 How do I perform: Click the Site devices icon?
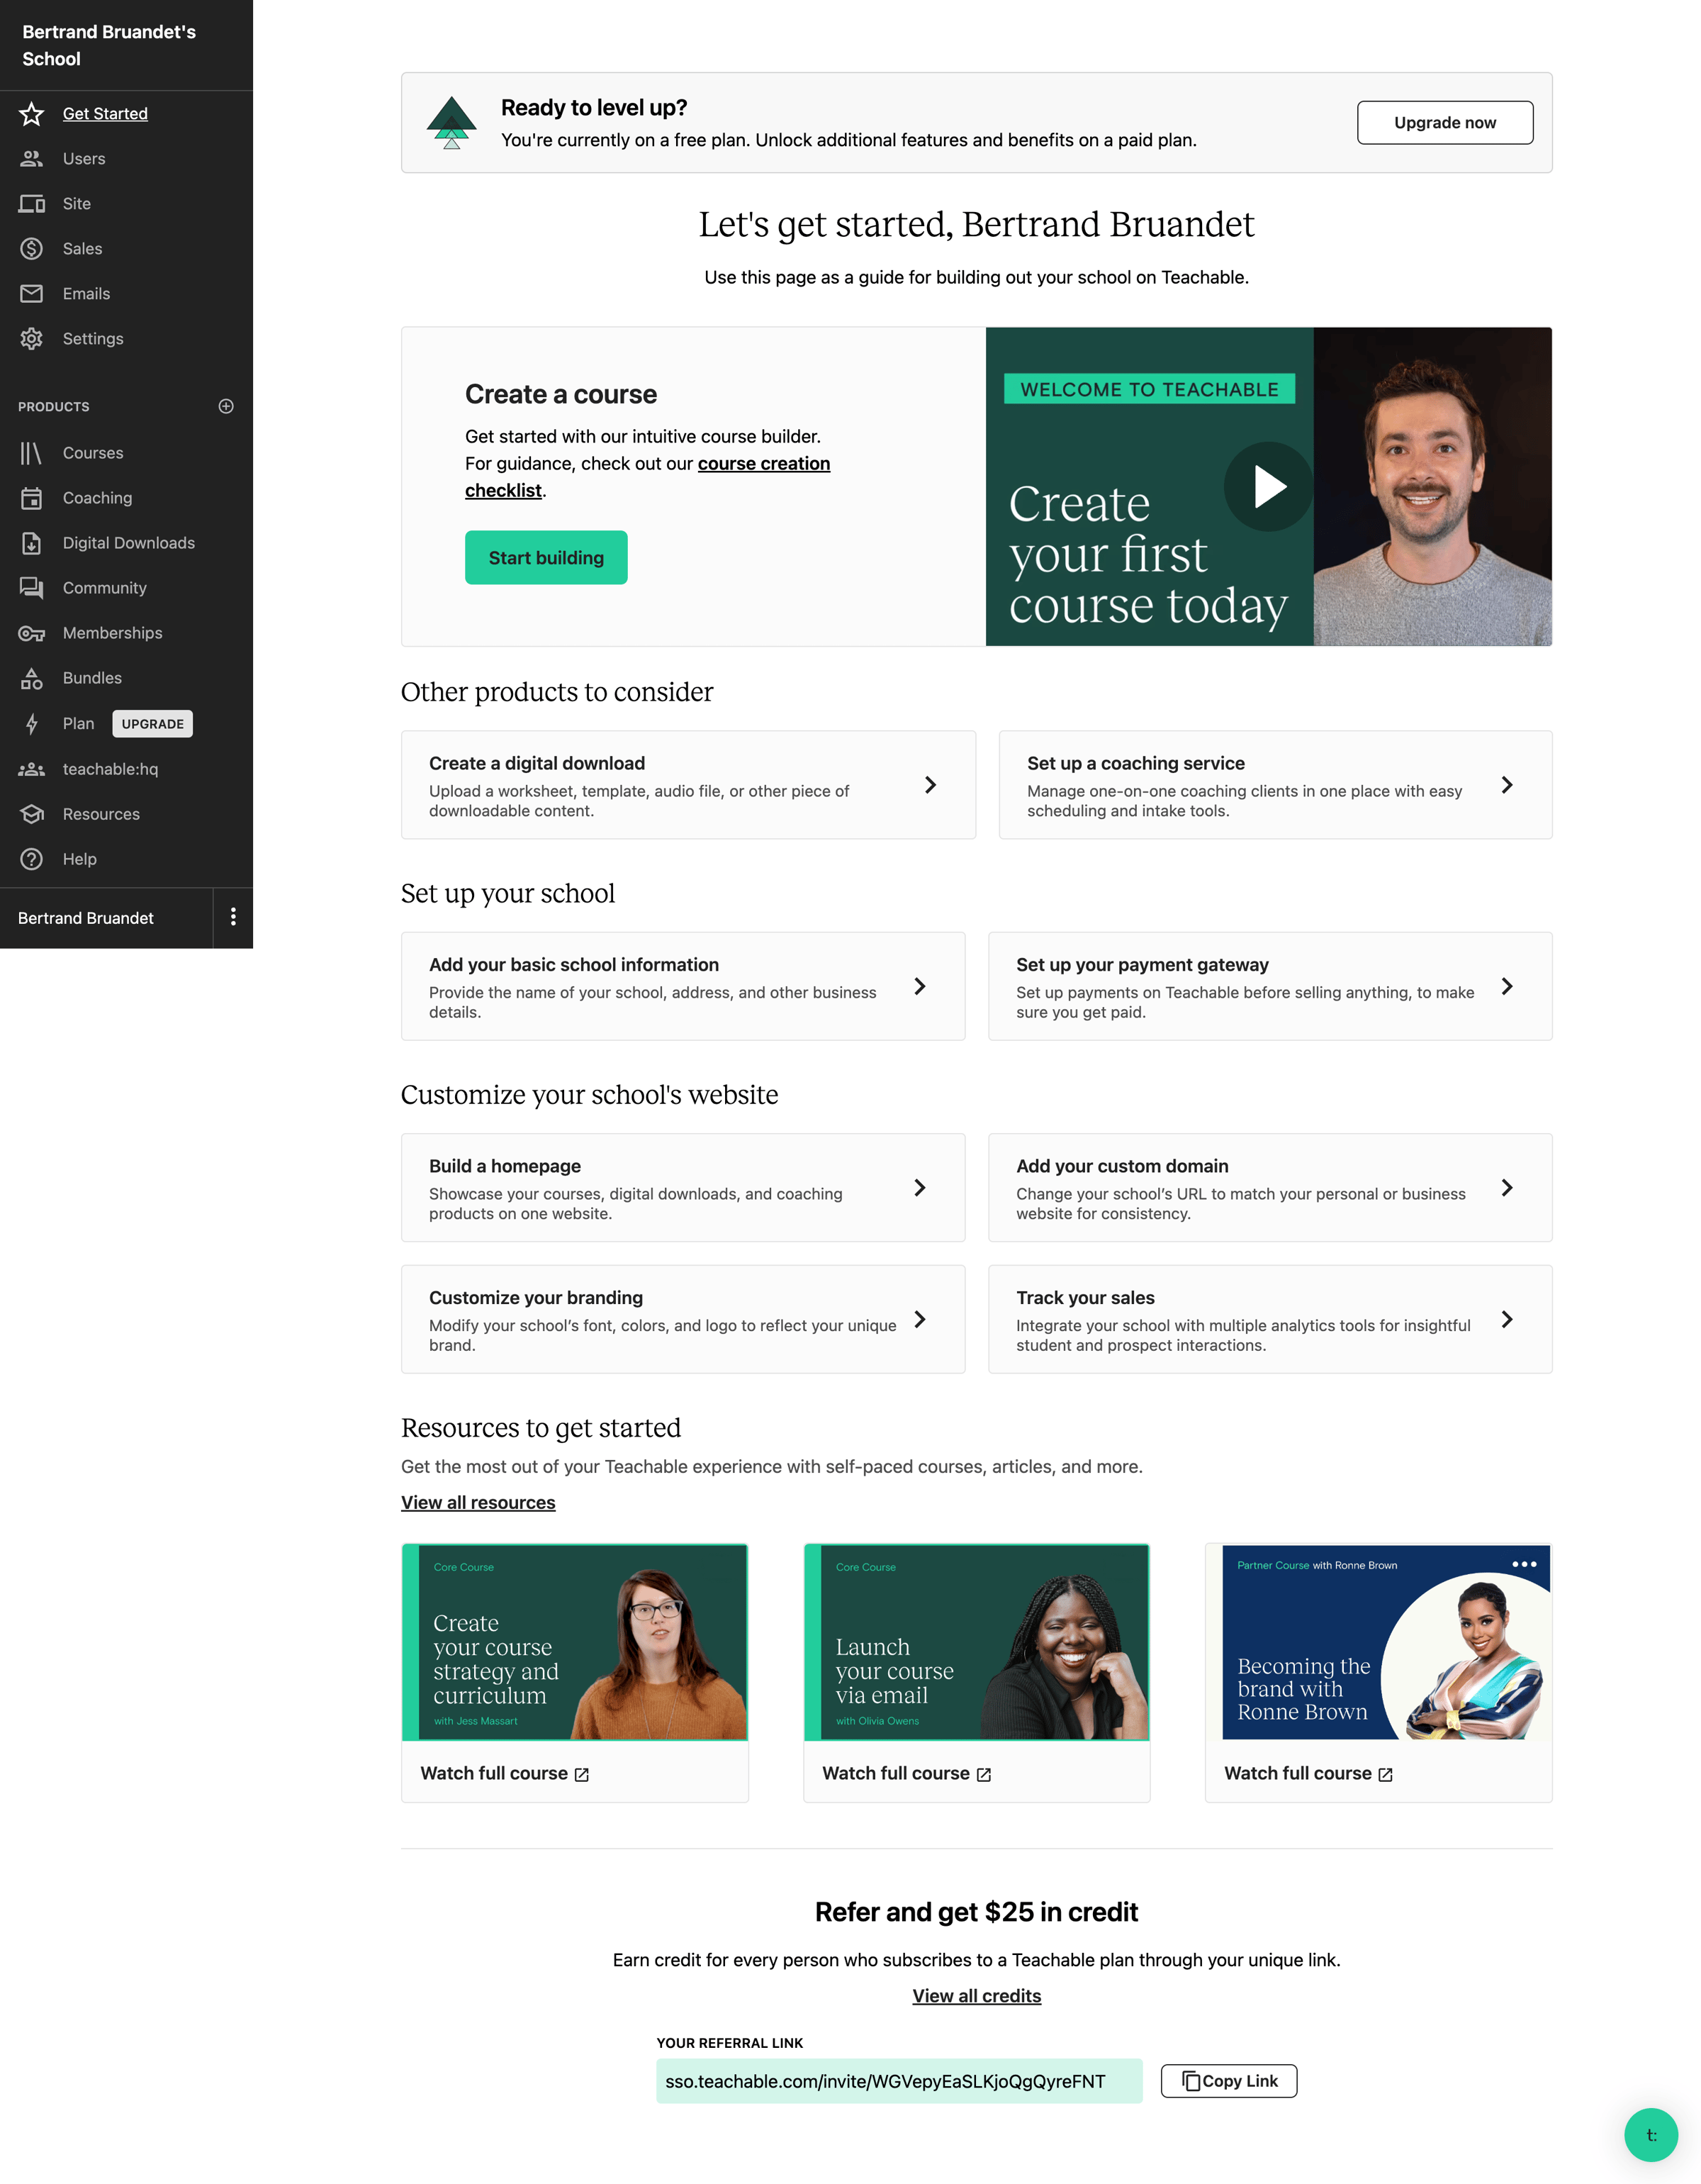(32, 204)
